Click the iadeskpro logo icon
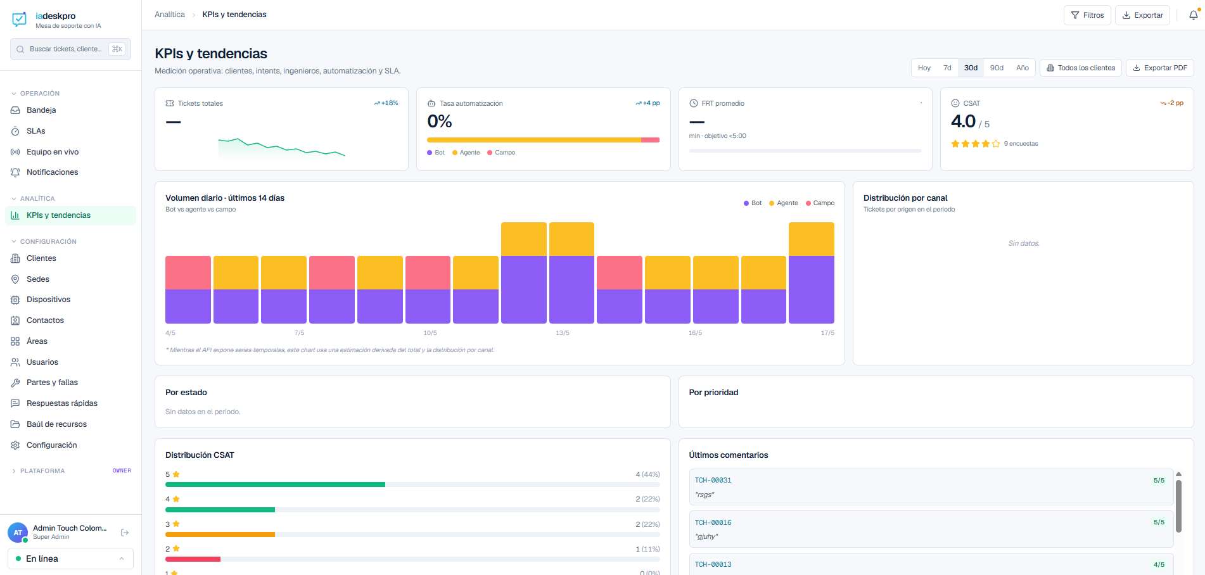 (x=20, y=20)
